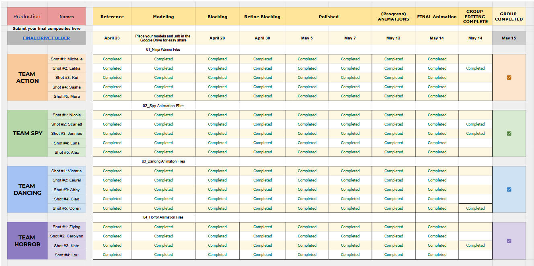Click the Shot #2: Scarlett name cell
The image size is (534, 266).
coord(67,124)
